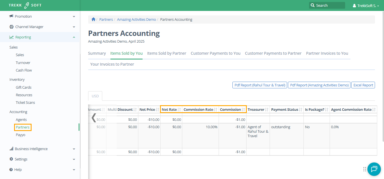384x179 pixels.
Task: Download the Excel Report
Action: point(363,85)
